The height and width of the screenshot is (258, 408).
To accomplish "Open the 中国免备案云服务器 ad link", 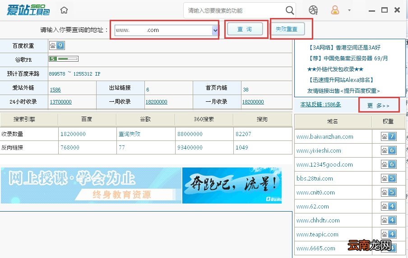I will point(348,59).
